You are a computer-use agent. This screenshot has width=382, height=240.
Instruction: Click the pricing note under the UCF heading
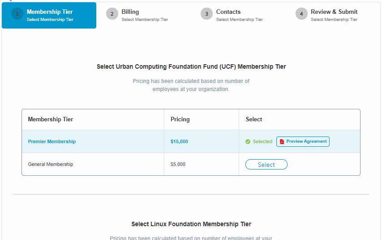(x=191, y=85)
